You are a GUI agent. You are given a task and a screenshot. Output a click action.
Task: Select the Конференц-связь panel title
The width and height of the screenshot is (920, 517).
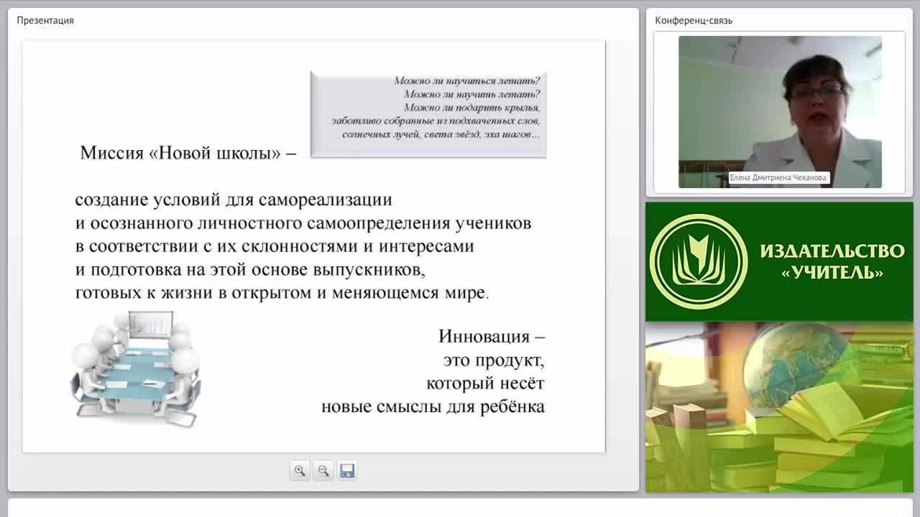click(694, 20)
